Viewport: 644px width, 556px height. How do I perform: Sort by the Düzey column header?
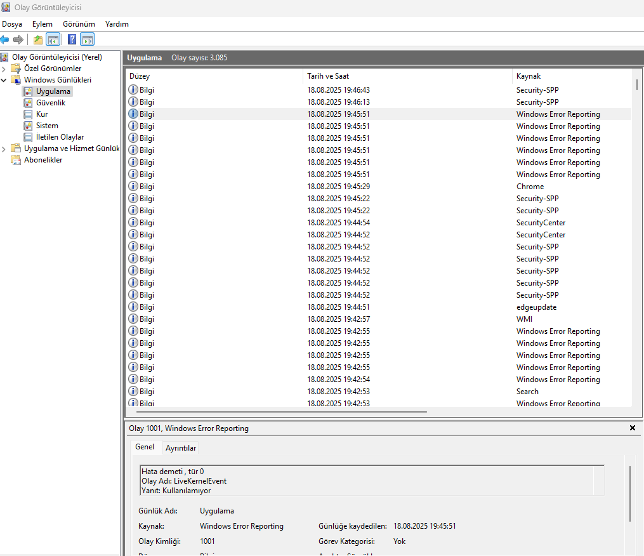[x=214, y=76]
